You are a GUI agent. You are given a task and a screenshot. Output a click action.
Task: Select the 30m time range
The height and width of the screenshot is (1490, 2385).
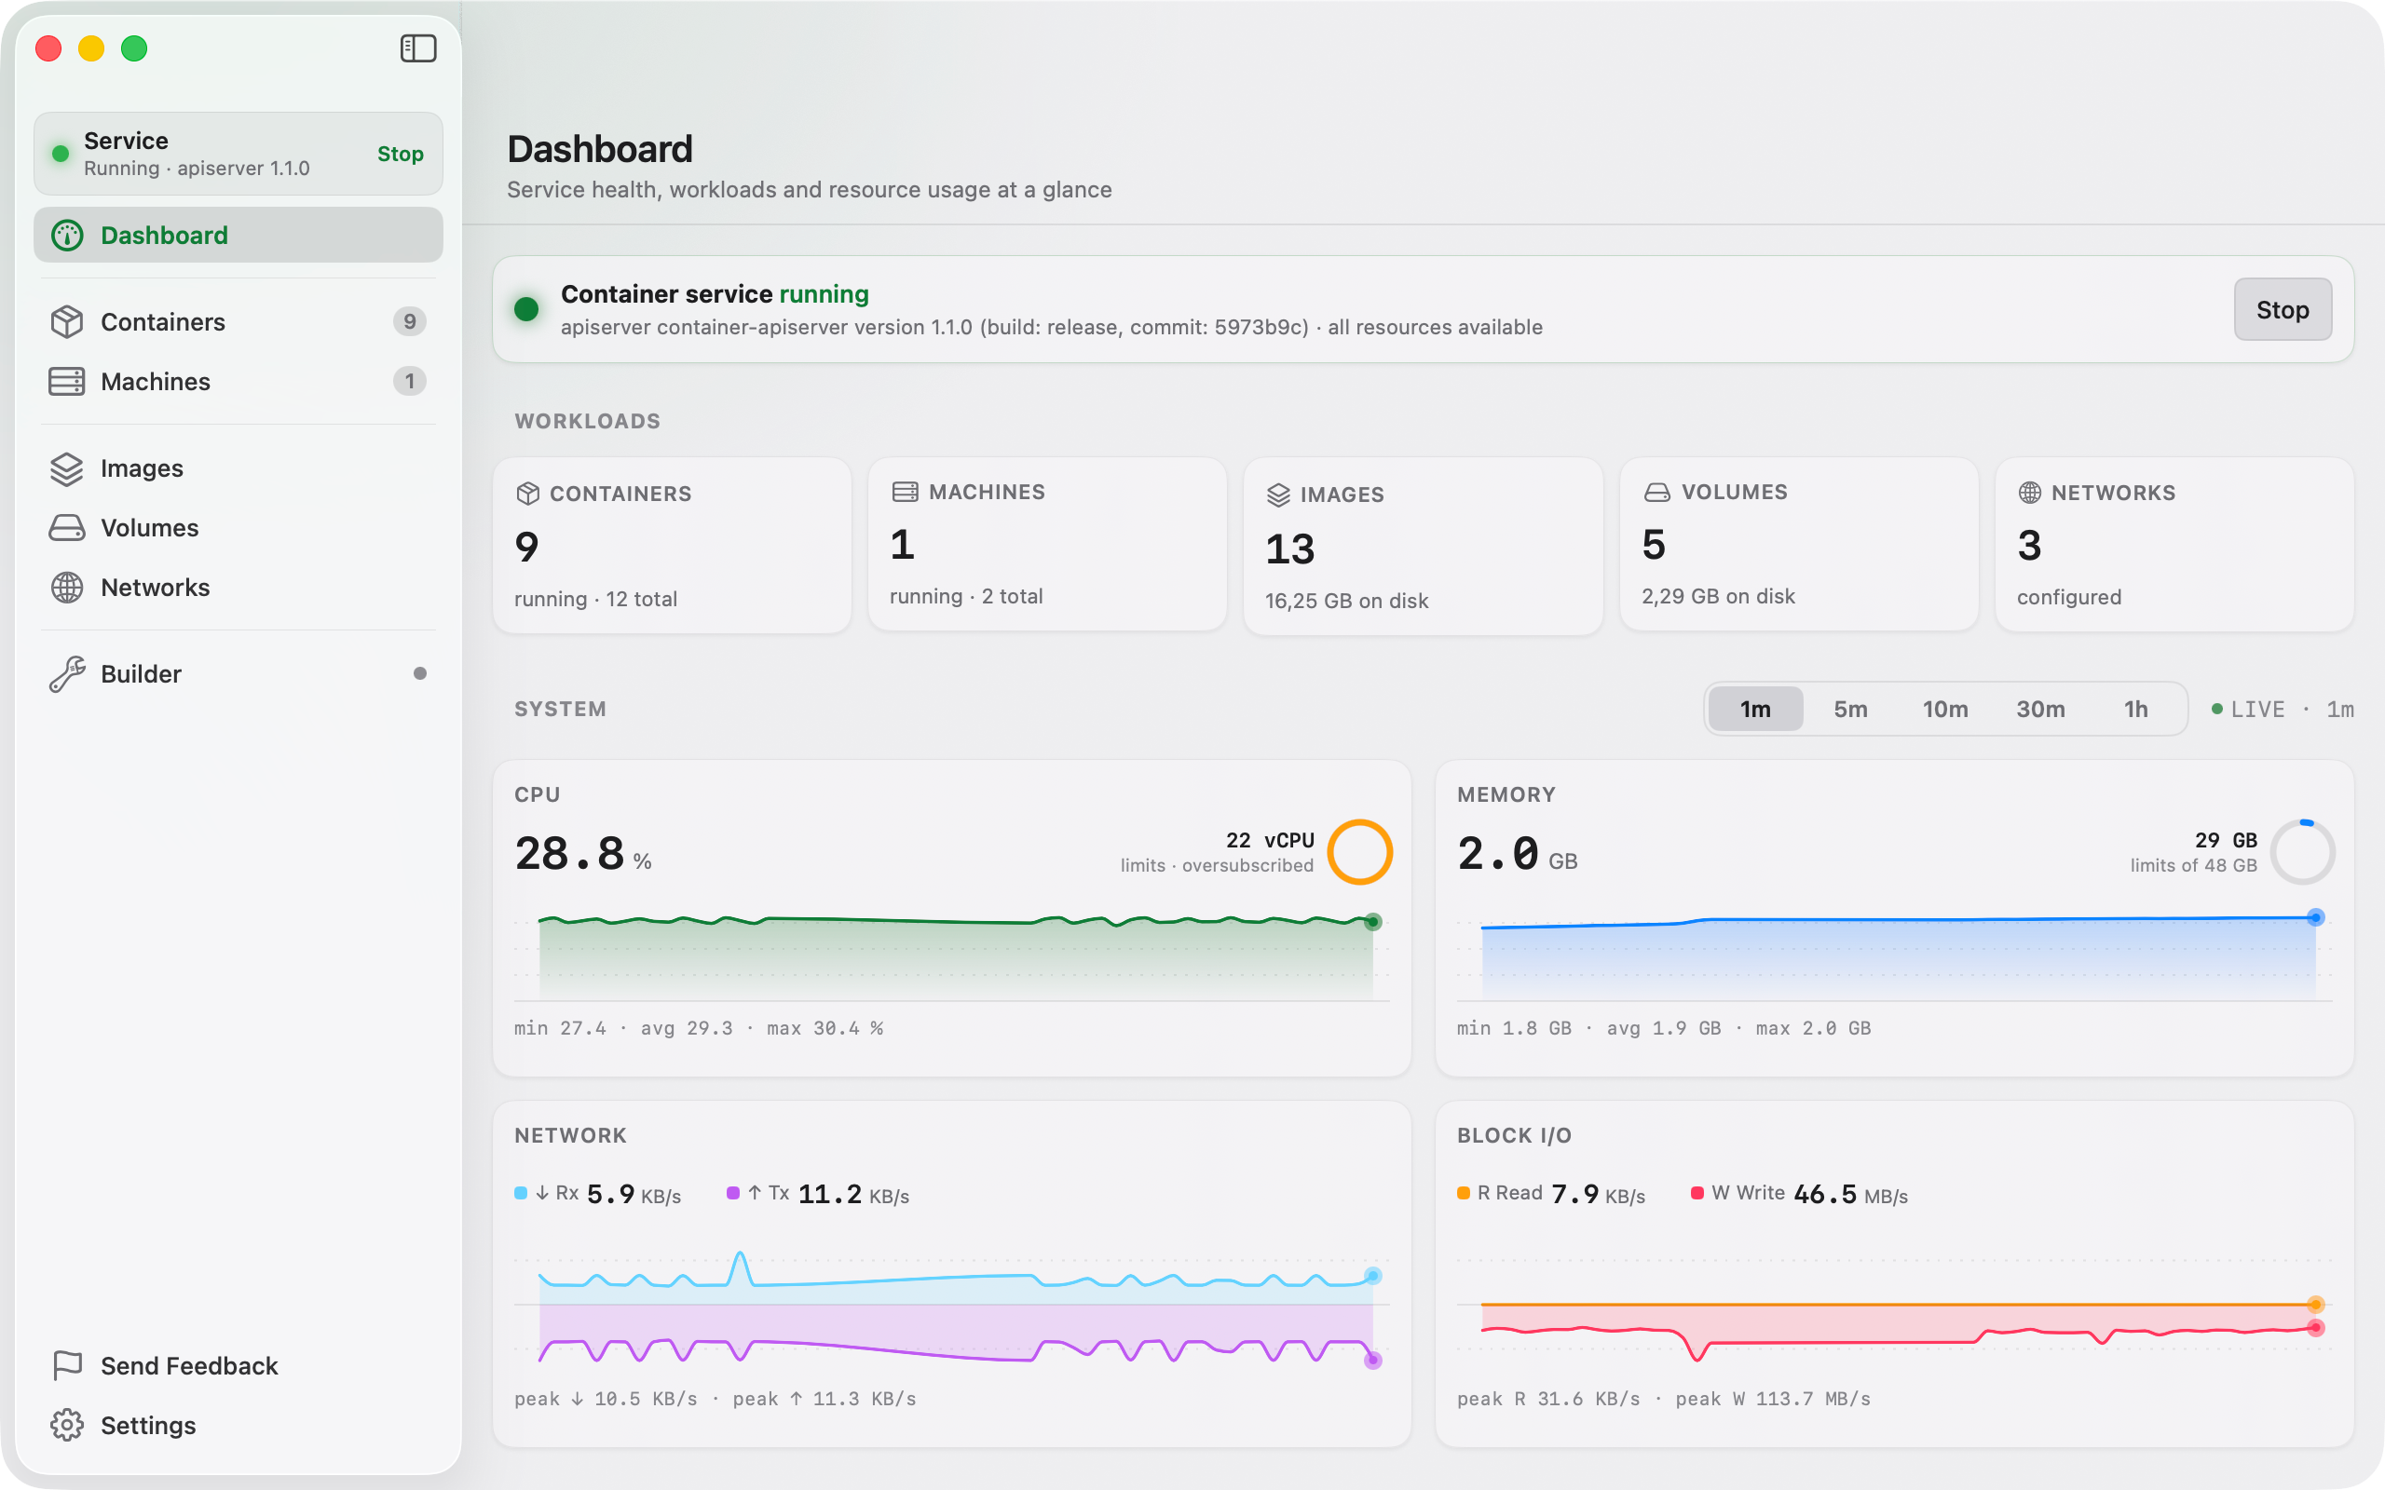click(2040, 709)
